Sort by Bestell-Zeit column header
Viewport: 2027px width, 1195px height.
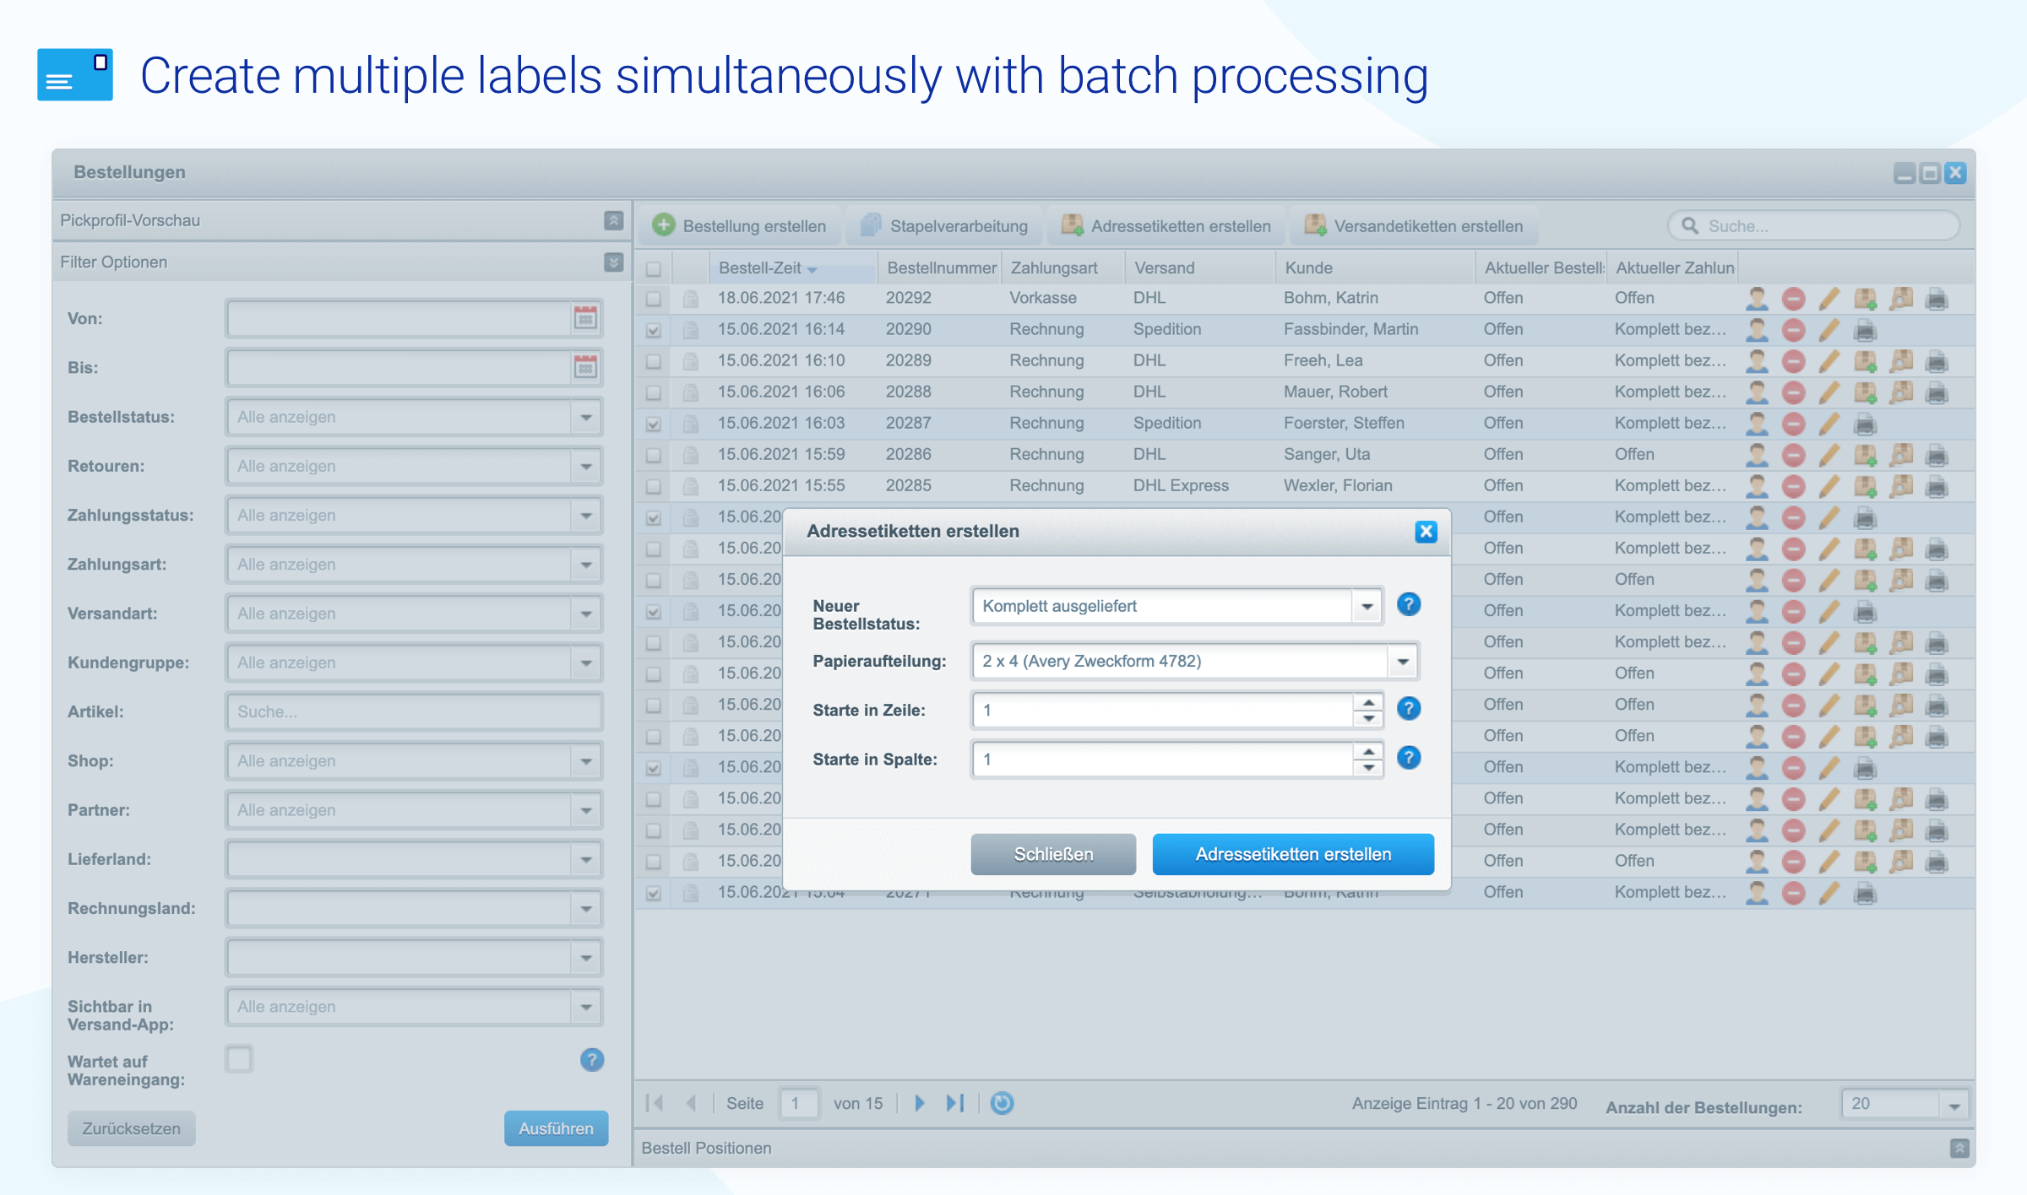[x=791, y=268]
